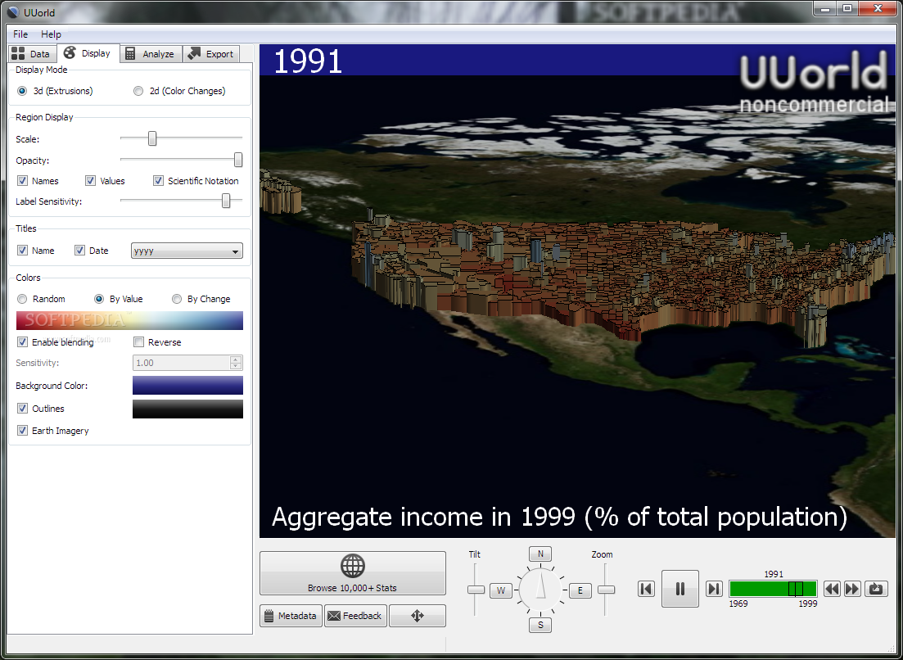Toggle the Reverse checkbox
Screen dimensions: 903x660
click(x=139, y=342)
